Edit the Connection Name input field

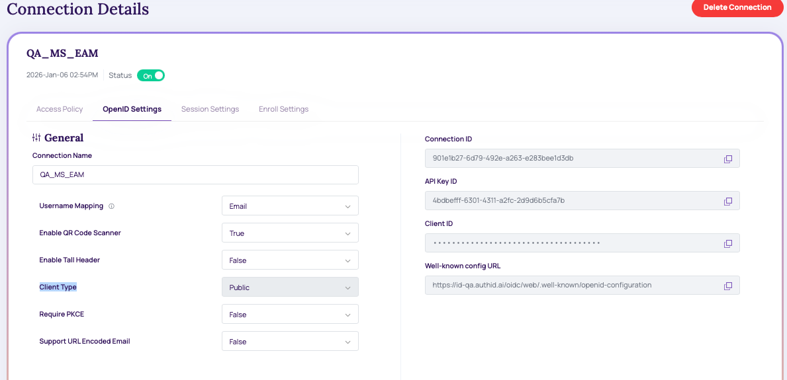(195, 175)
